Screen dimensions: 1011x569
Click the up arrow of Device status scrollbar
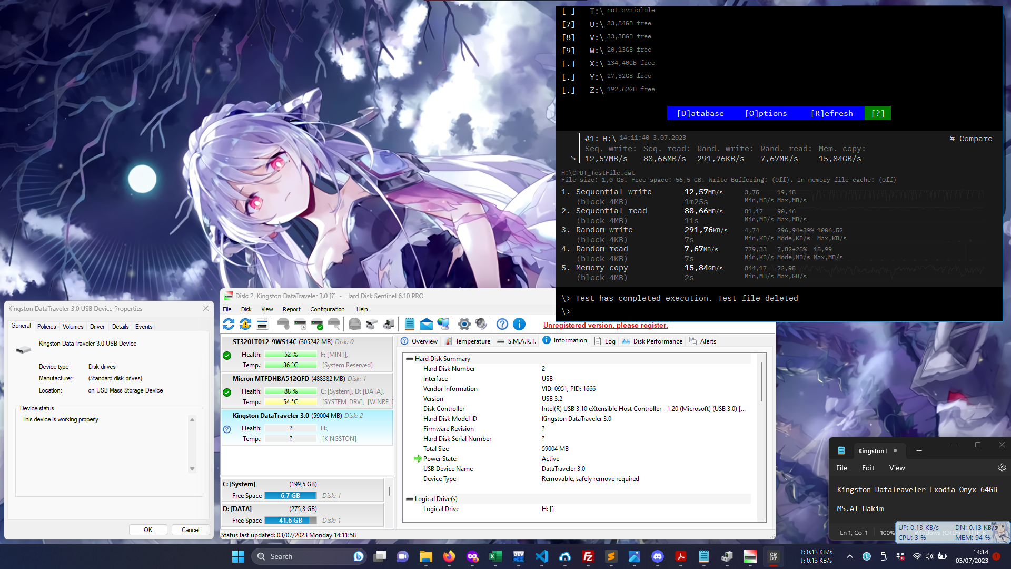click(192, 420)
